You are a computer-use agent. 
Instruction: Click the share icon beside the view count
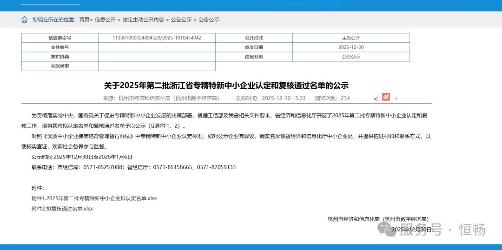tap(376, 99)
